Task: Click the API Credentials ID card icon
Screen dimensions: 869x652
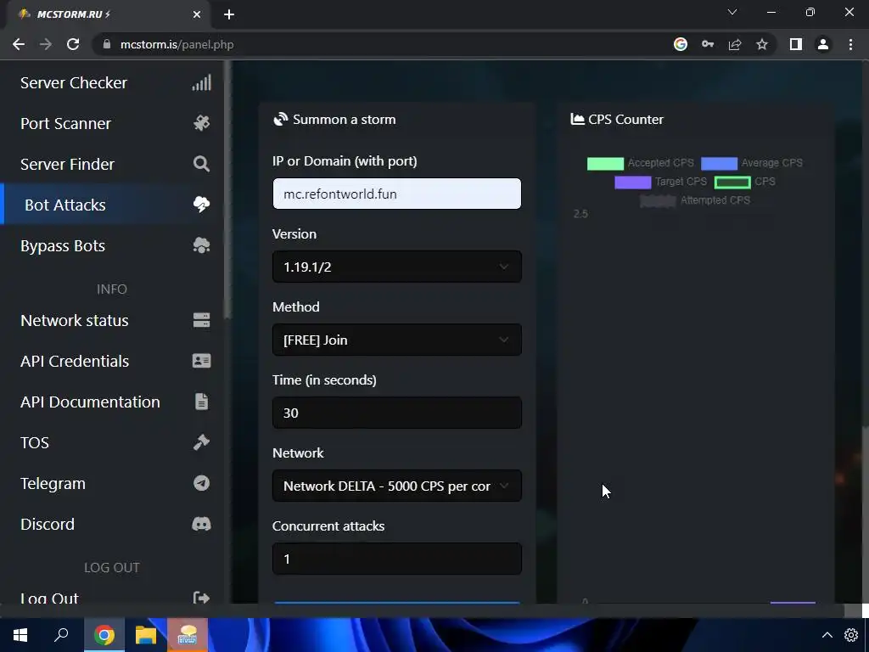Action: point(201,361)
